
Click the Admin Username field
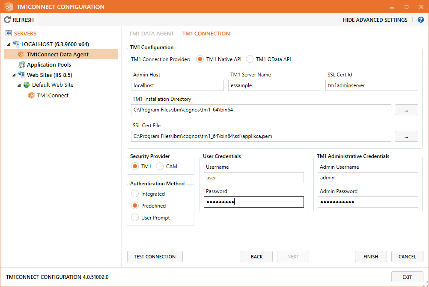(x=368, y=178)
